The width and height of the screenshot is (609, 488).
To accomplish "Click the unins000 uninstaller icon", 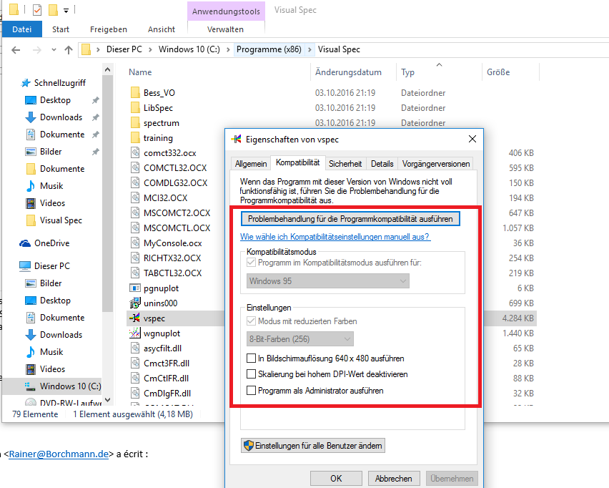I will pyautogui.click(x=136, y=303).
